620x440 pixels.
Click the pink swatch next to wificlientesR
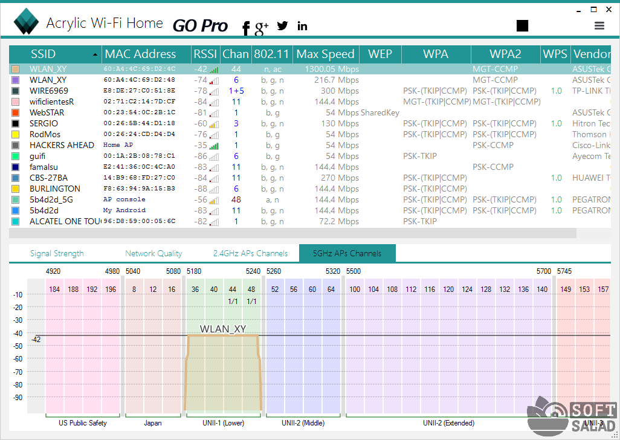pos(16,102)
